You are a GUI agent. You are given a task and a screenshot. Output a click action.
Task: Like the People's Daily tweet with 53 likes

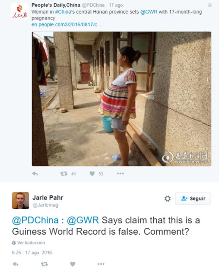(92, 174)
